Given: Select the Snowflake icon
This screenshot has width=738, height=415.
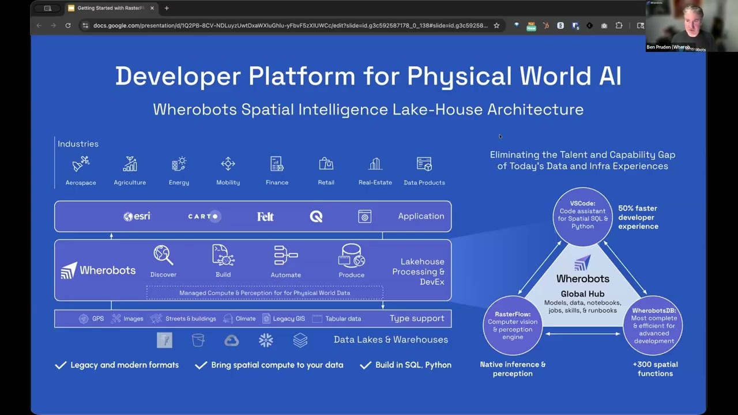Looking at the screenshot, I should 266,340.
